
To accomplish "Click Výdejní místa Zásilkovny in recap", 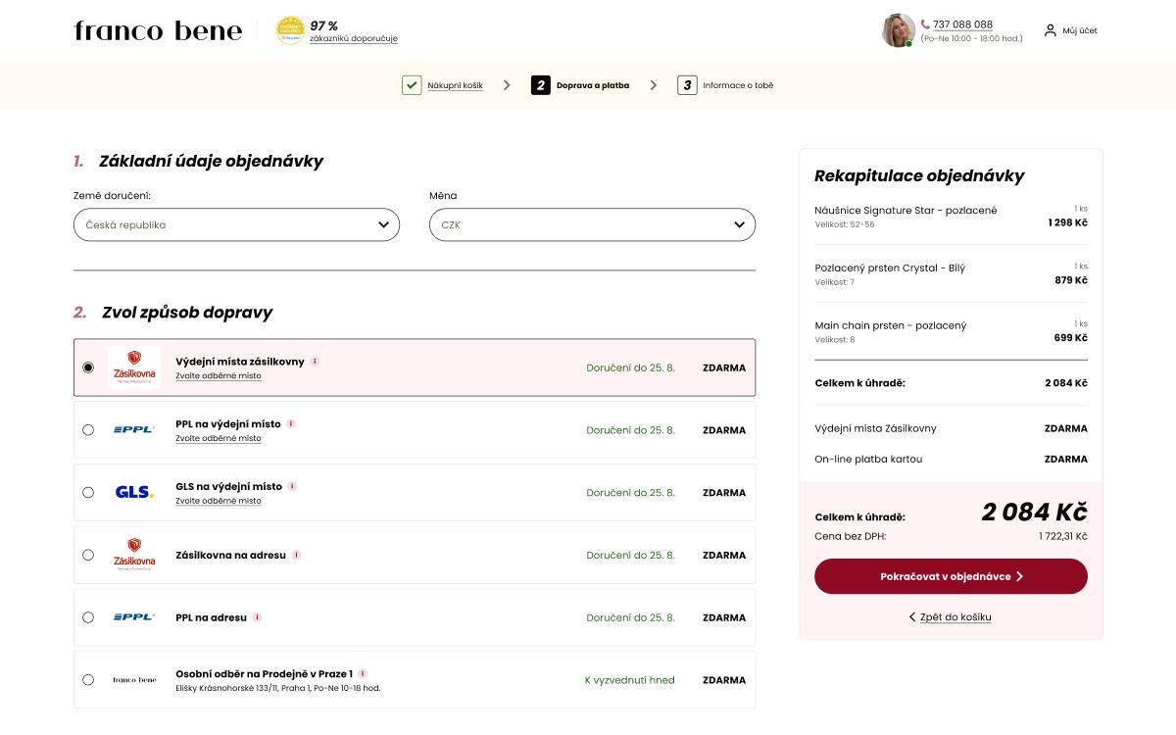I will coord(875,428).
